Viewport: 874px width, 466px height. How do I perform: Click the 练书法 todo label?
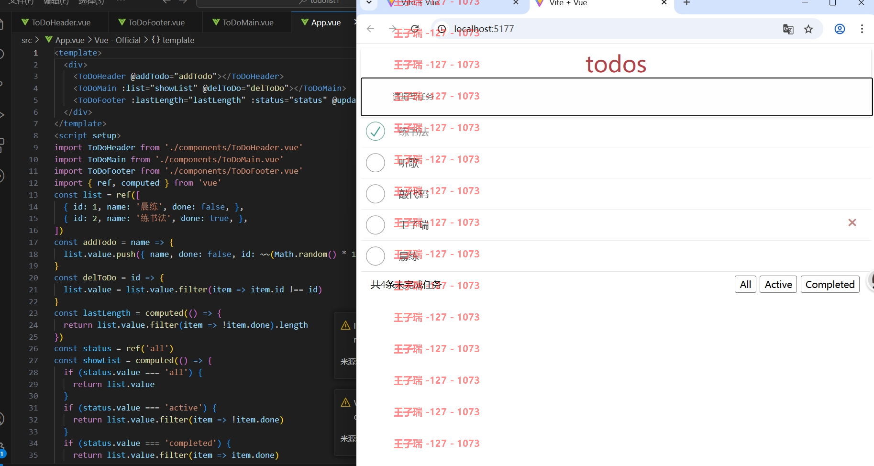click(x=414, y=132)
